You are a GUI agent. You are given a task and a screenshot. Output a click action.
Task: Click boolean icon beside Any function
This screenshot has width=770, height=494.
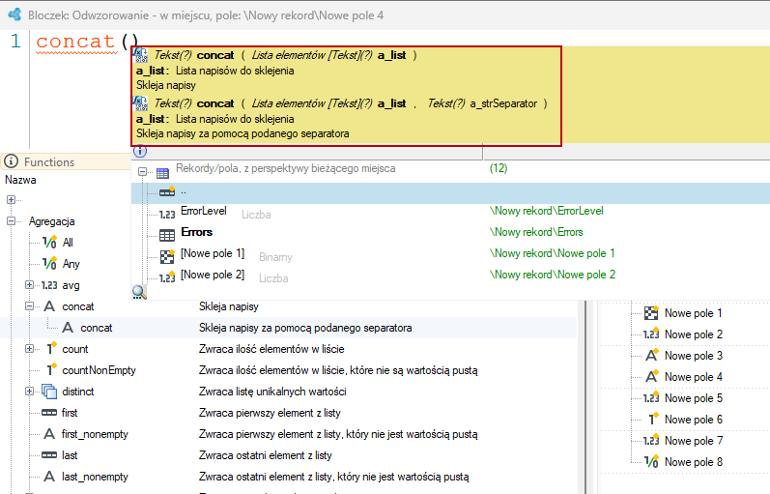coord(49,264)
